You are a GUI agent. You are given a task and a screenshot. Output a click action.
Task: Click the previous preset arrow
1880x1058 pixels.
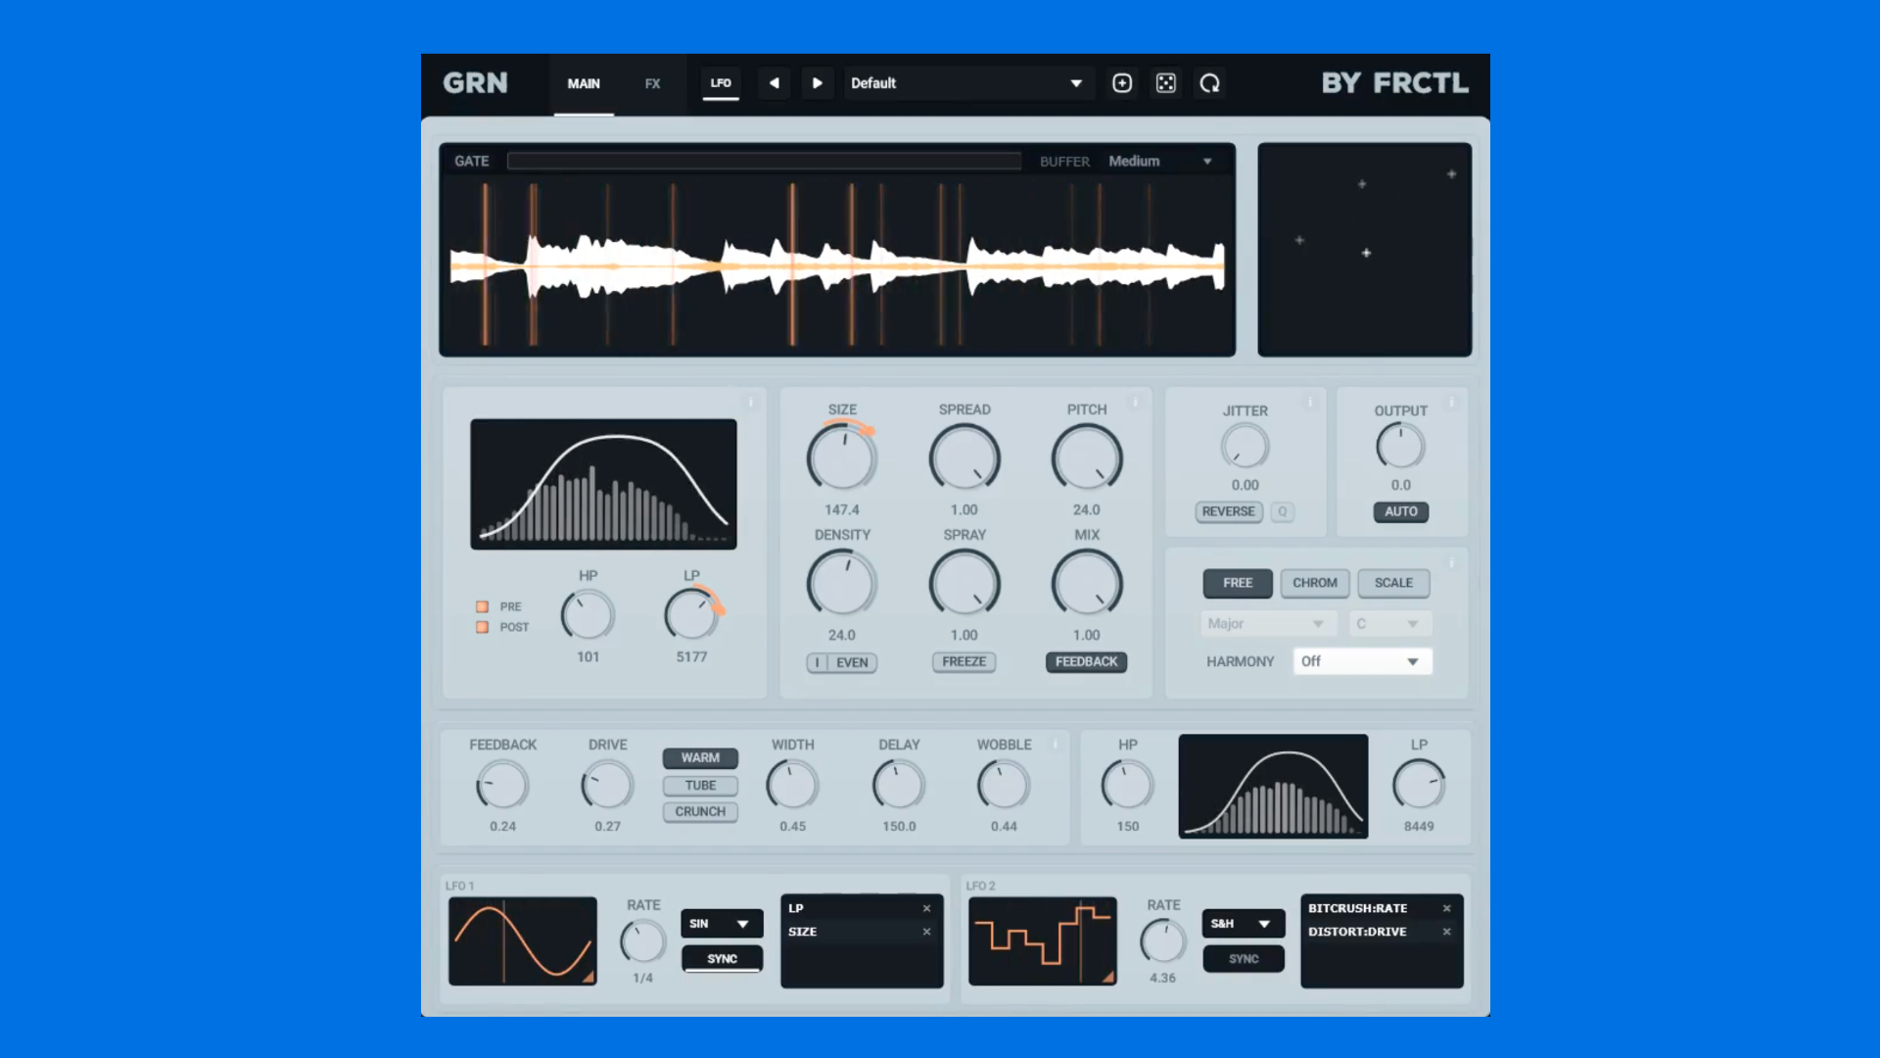[x=774, y=83]
